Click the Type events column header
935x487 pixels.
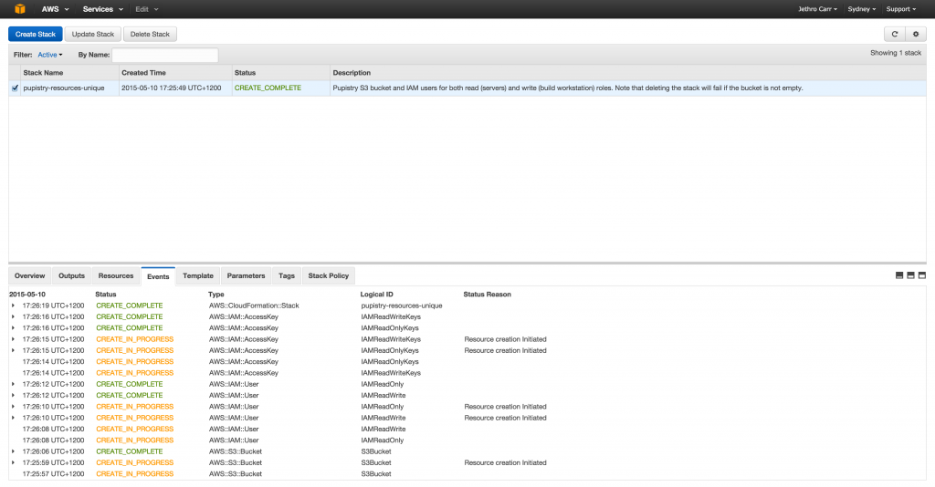tap(216, 294)
